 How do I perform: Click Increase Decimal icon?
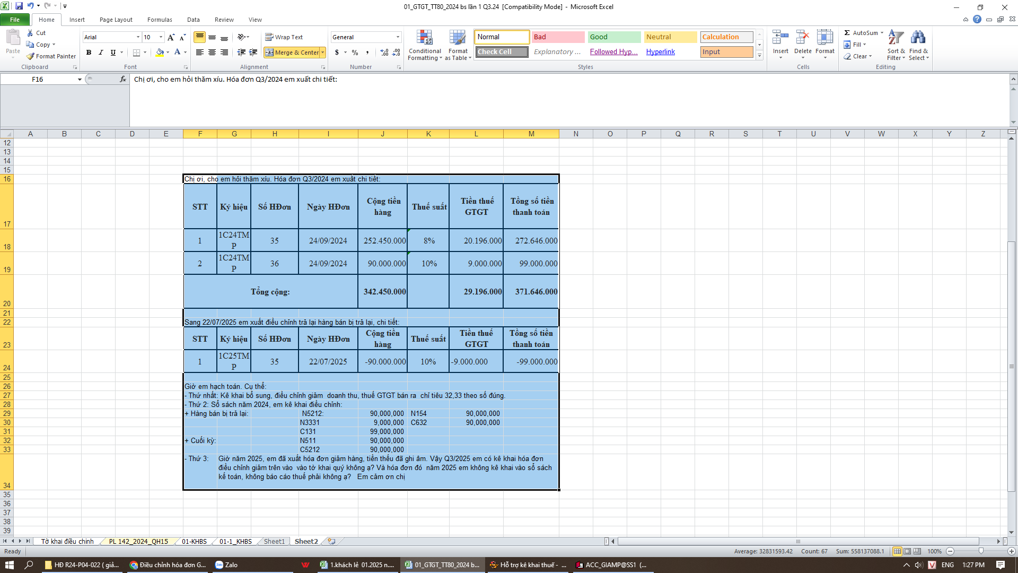coord(384,53)
